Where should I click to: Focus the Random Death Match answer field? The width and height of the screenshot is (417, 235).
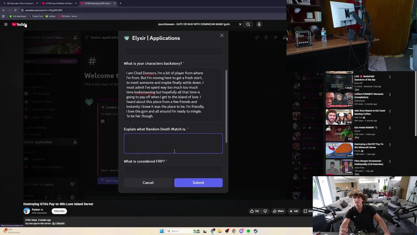pos(173,143)
